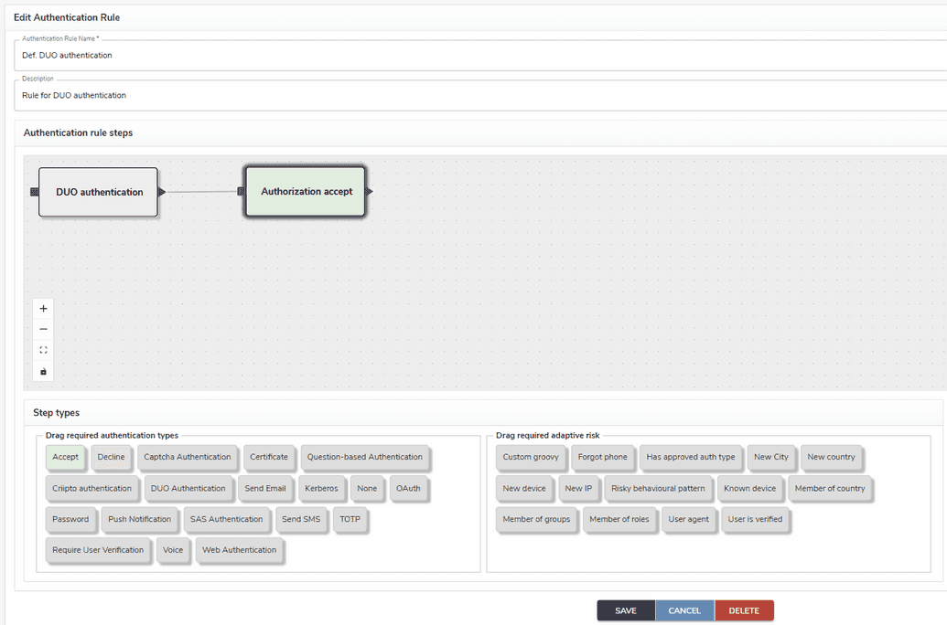Image resolution: width=947 pixels, height=625 pixels.
Task: Fit the rule diagram to the view
Action: (x=43, y=350)
